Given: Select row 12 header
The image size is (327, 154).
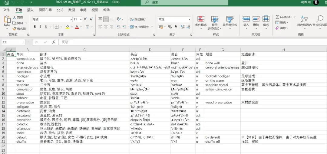Looking at the screenshot, I should tap(3, 102).
